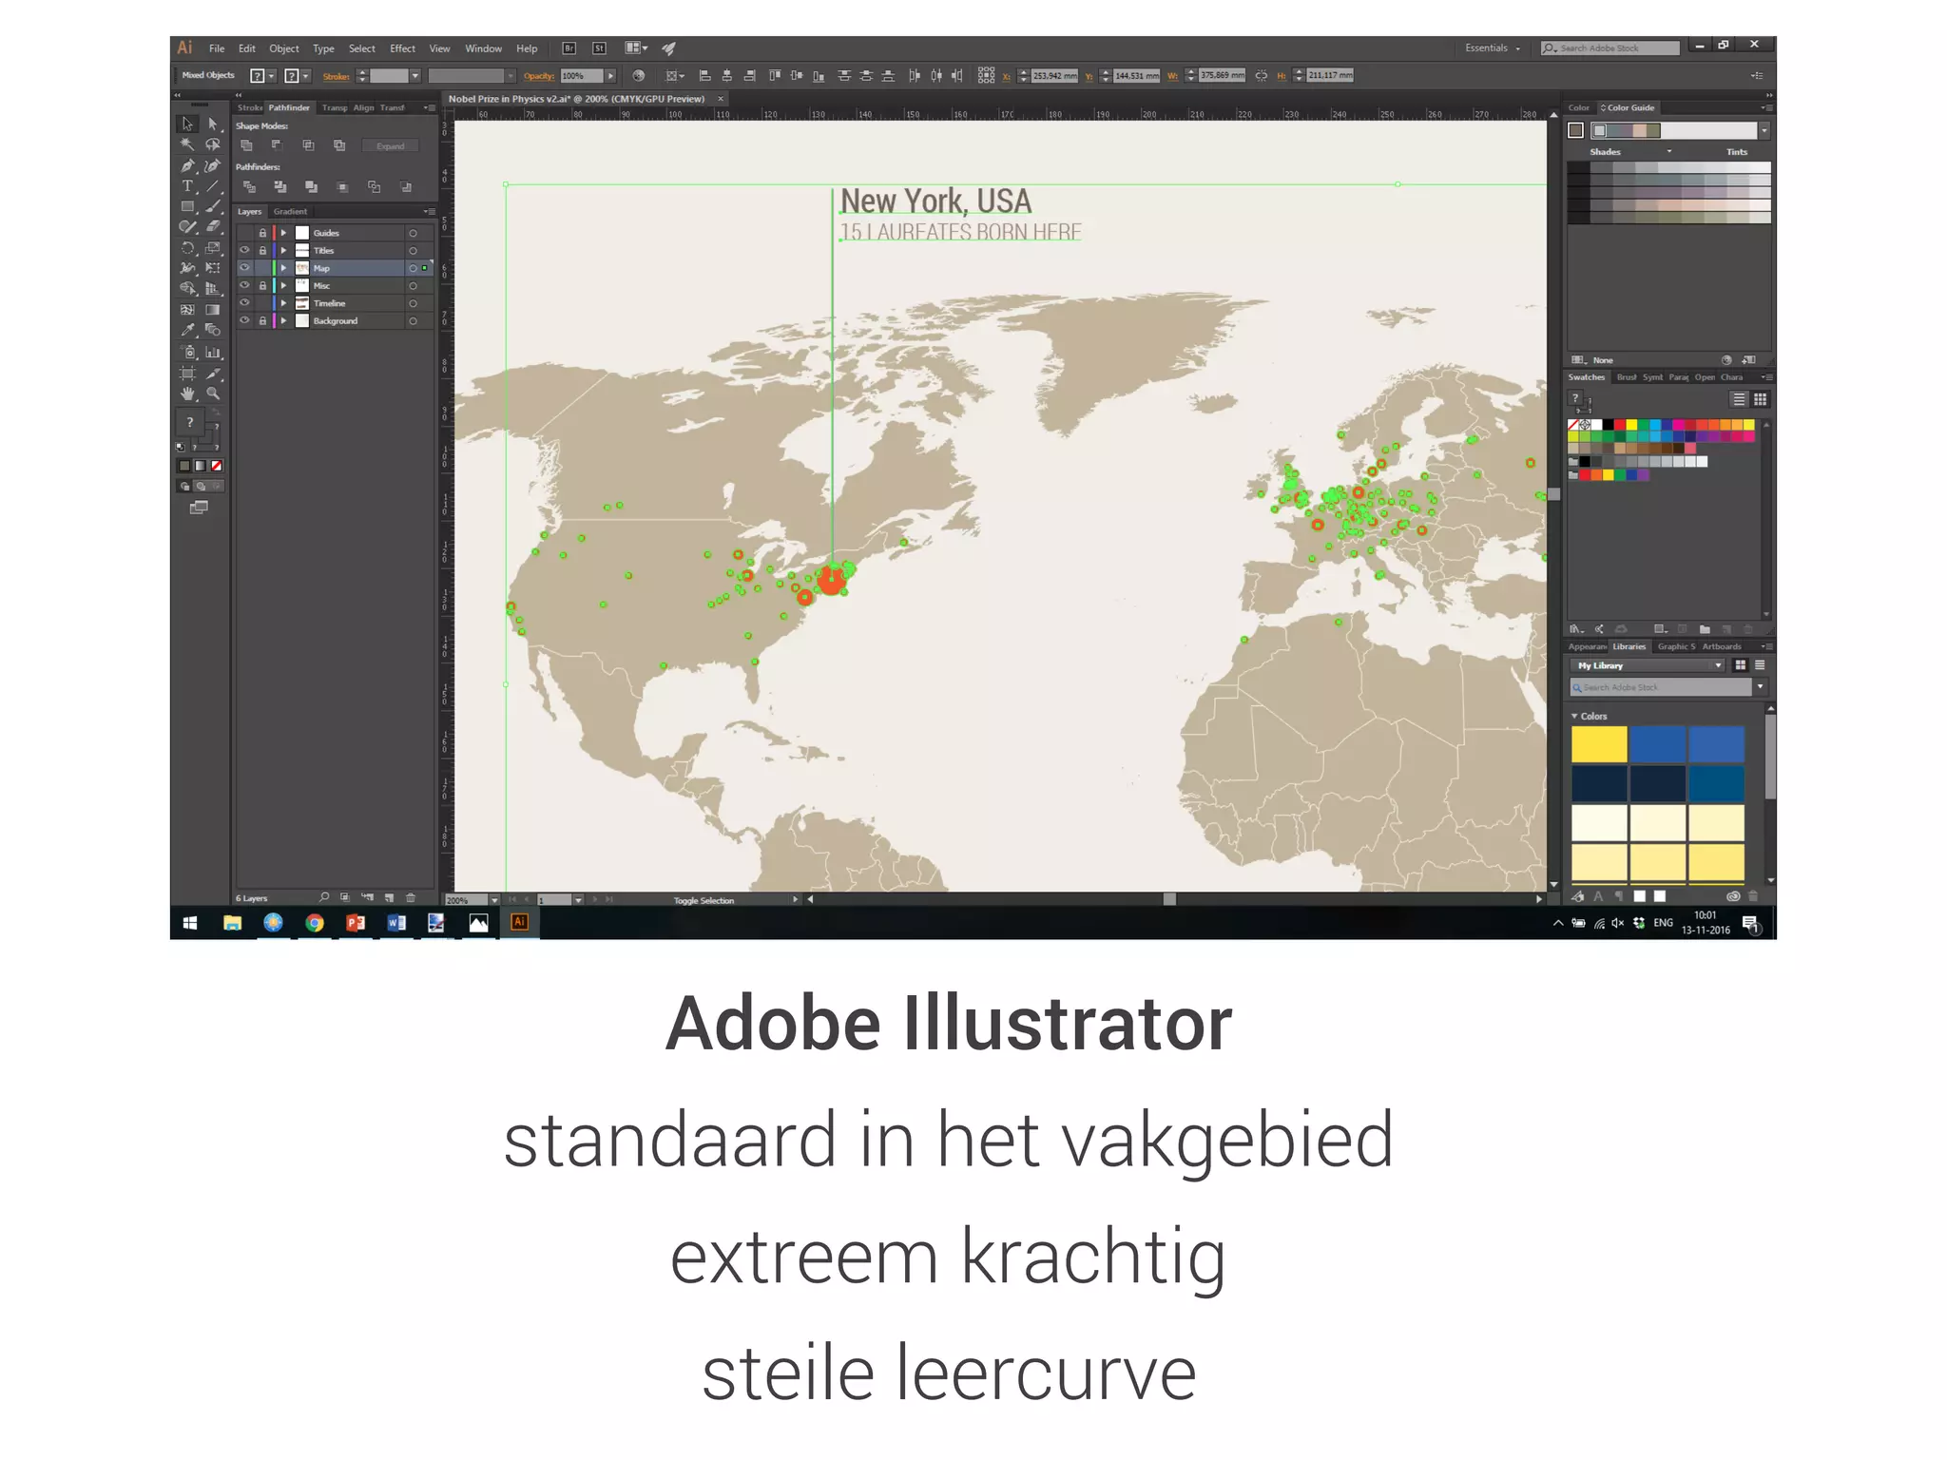
Task: Open the Object menu
Action: point(283,48)
